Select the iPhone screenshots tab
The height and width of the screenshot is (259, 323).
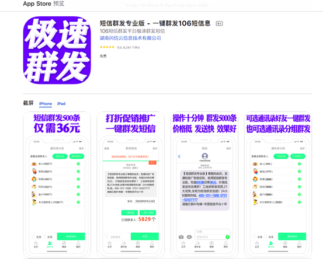pyautogui.click(x=46, y=104)
